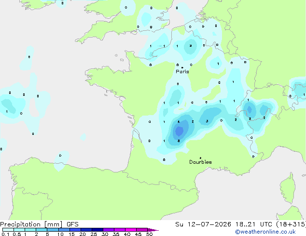
Task: Select the 30–35 mm legend color swatch
Action: click(x=108, y=230)
